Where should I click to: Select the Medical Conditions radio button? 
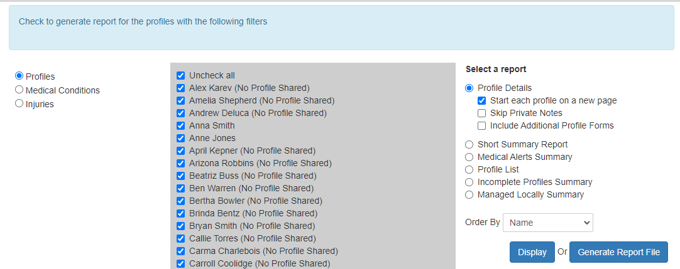(x=19, y=90)
